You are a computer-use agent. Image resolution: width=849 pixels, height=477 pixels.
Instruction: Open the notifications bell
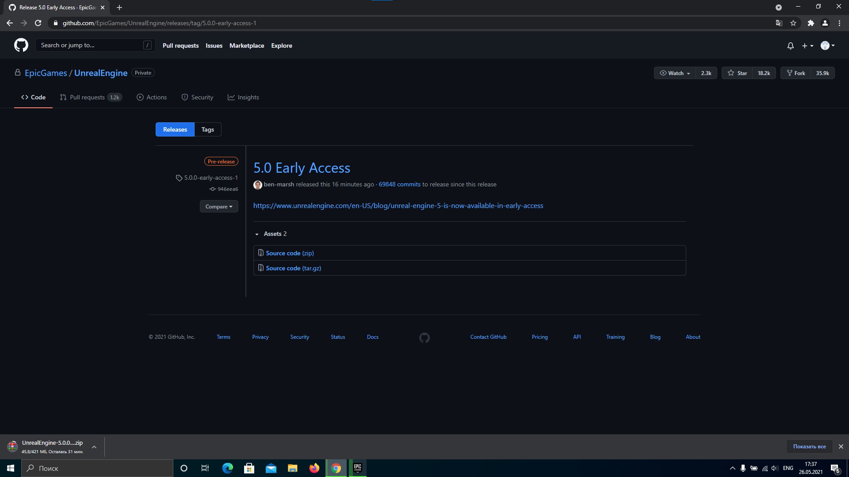click(x=790, y=45)
